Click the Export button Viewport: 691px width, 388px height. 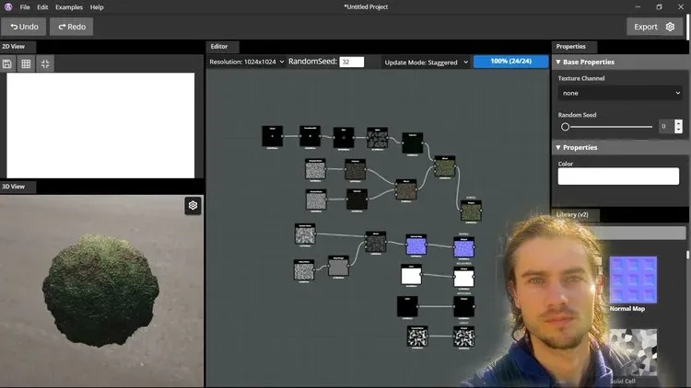tap(654, 27)
